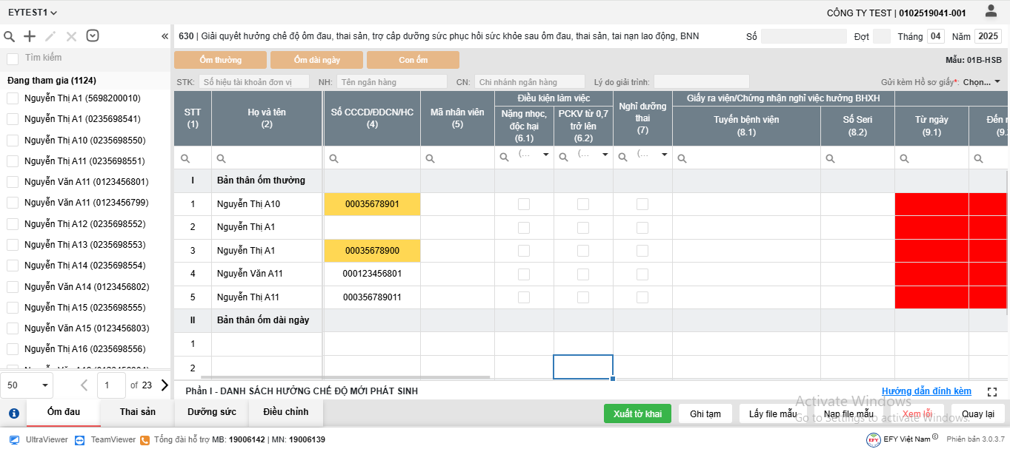Click the Tên ngân hàng input field
The height and width of the screenshot is (449, 1010).
click(x=392, y=82)
